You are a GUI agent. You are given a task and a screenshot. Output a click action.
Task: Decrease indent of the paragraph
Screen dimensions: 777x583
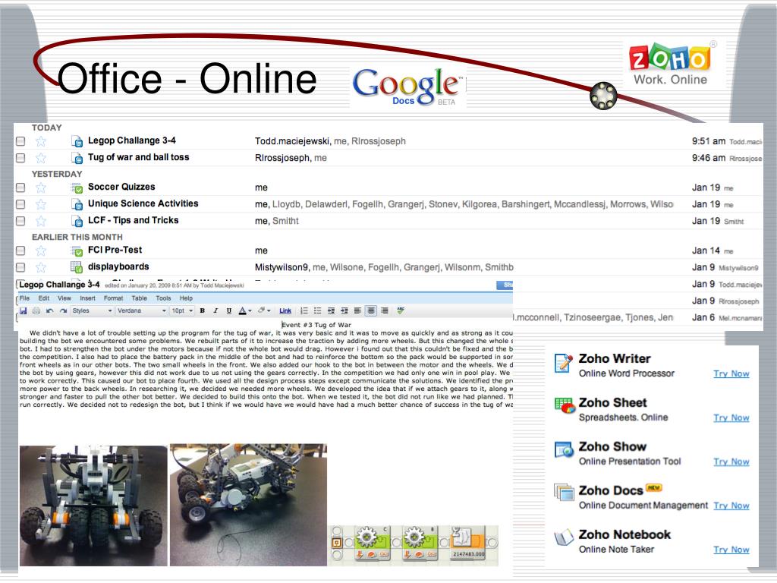coord(331,310)
